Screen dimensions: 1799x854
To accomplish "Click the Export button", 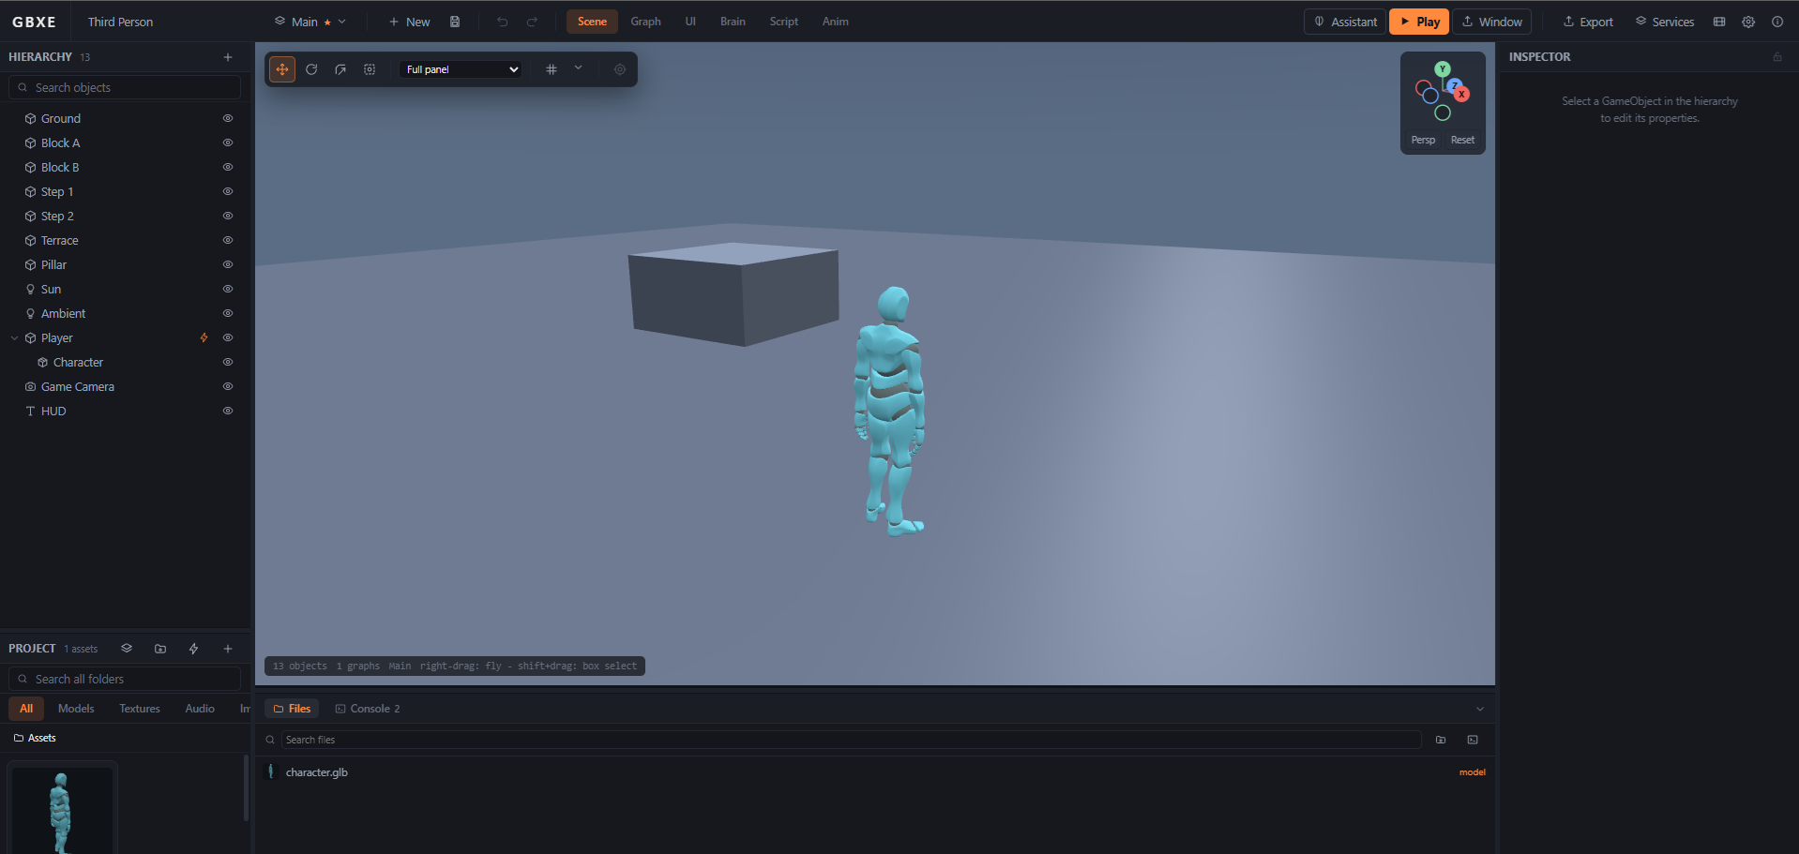I will pyautogui.click(x=1588, y=22).
